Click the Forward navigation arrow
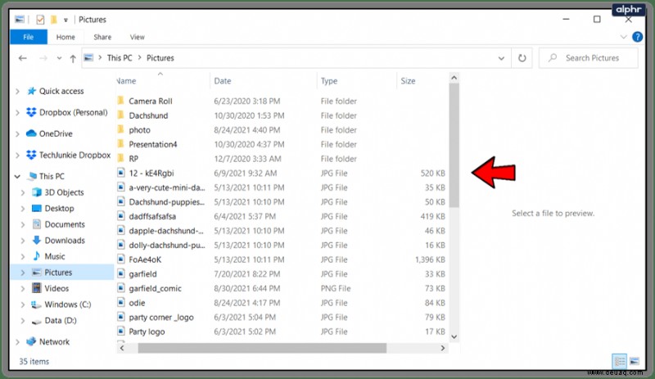The width and height of the screenshot is (655, 379). [x=43, y=58]
